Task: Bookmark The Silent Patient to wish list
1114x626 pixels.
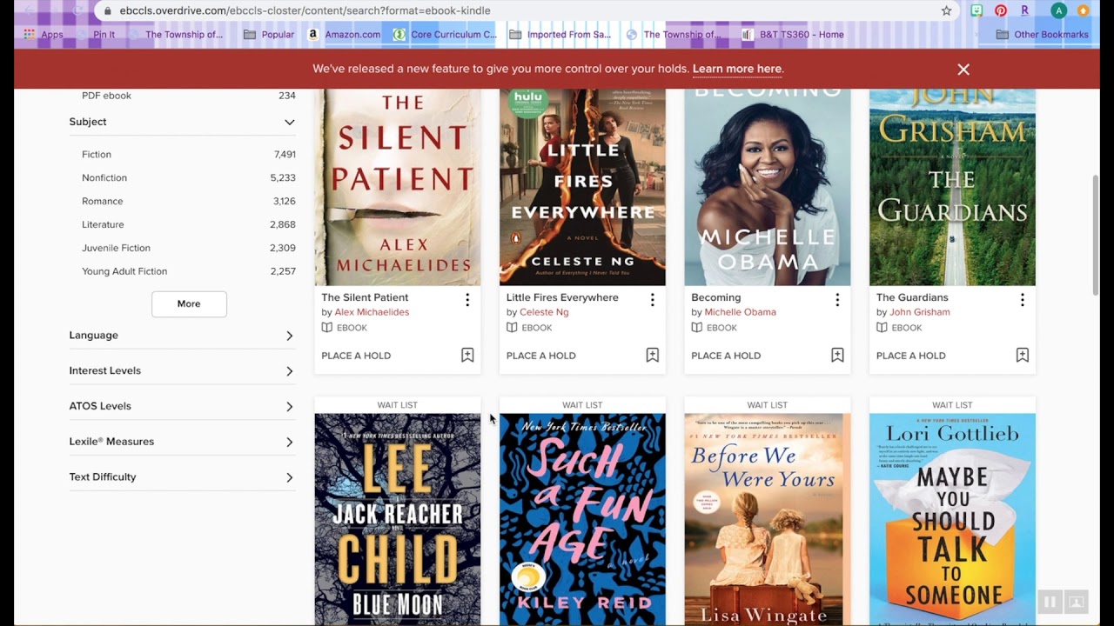Action: point(467,355)
